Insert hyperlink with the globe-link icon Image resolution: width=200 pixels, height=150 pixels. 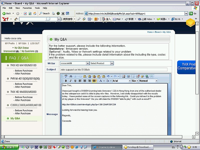[147, 76]
